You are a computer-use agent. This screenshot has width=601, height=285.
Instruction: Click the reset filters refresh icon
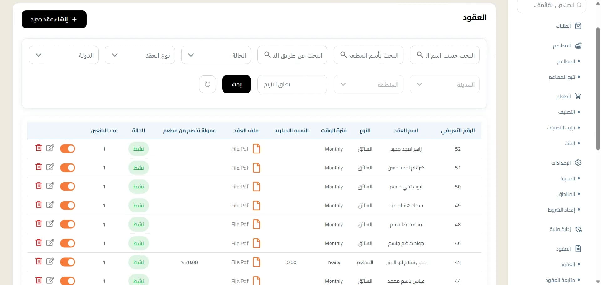pos(208,84)
